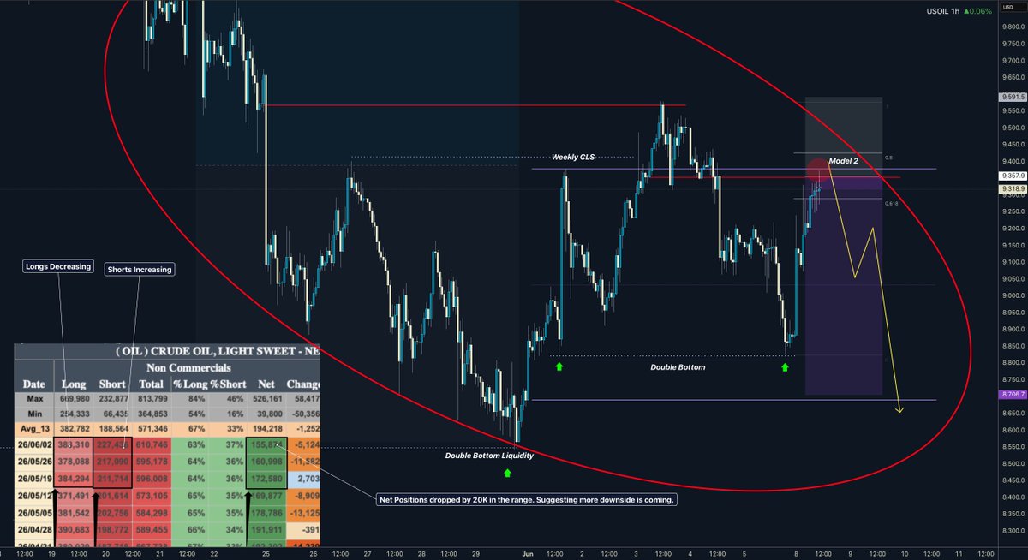The image size is (1028, 560).
Task: Click the '26/05/19' date cell
Action: pyautogui.click(x=34, y=477)
